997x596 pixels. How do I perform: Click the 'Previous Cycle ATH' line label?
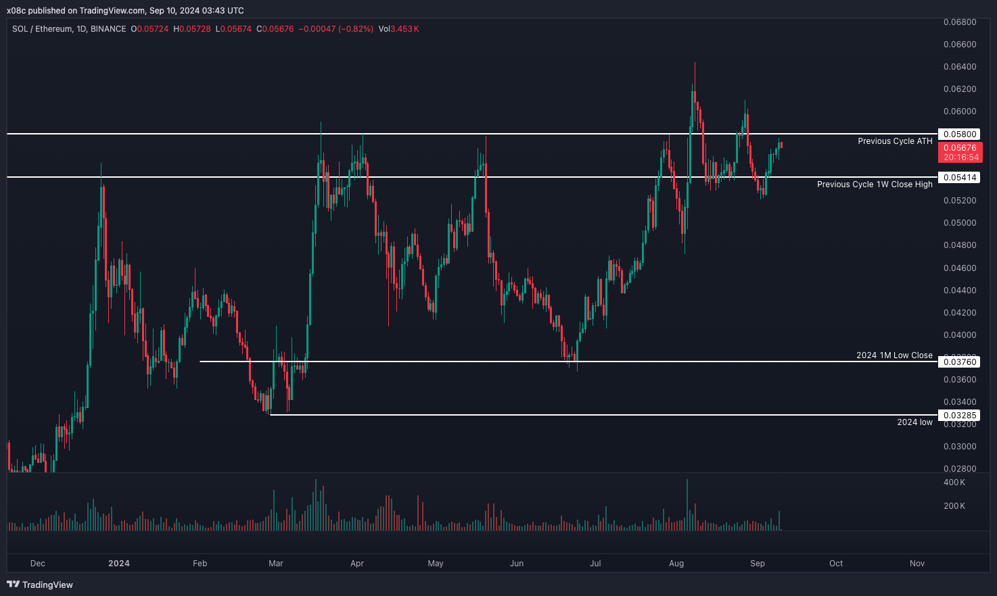[x=894, y=141]
